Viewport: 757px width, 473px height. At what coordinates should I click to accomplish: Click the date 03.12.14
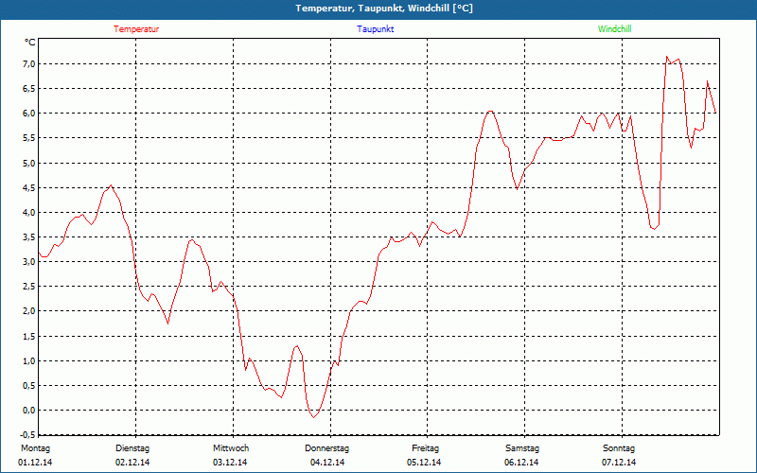coord(230,463)
